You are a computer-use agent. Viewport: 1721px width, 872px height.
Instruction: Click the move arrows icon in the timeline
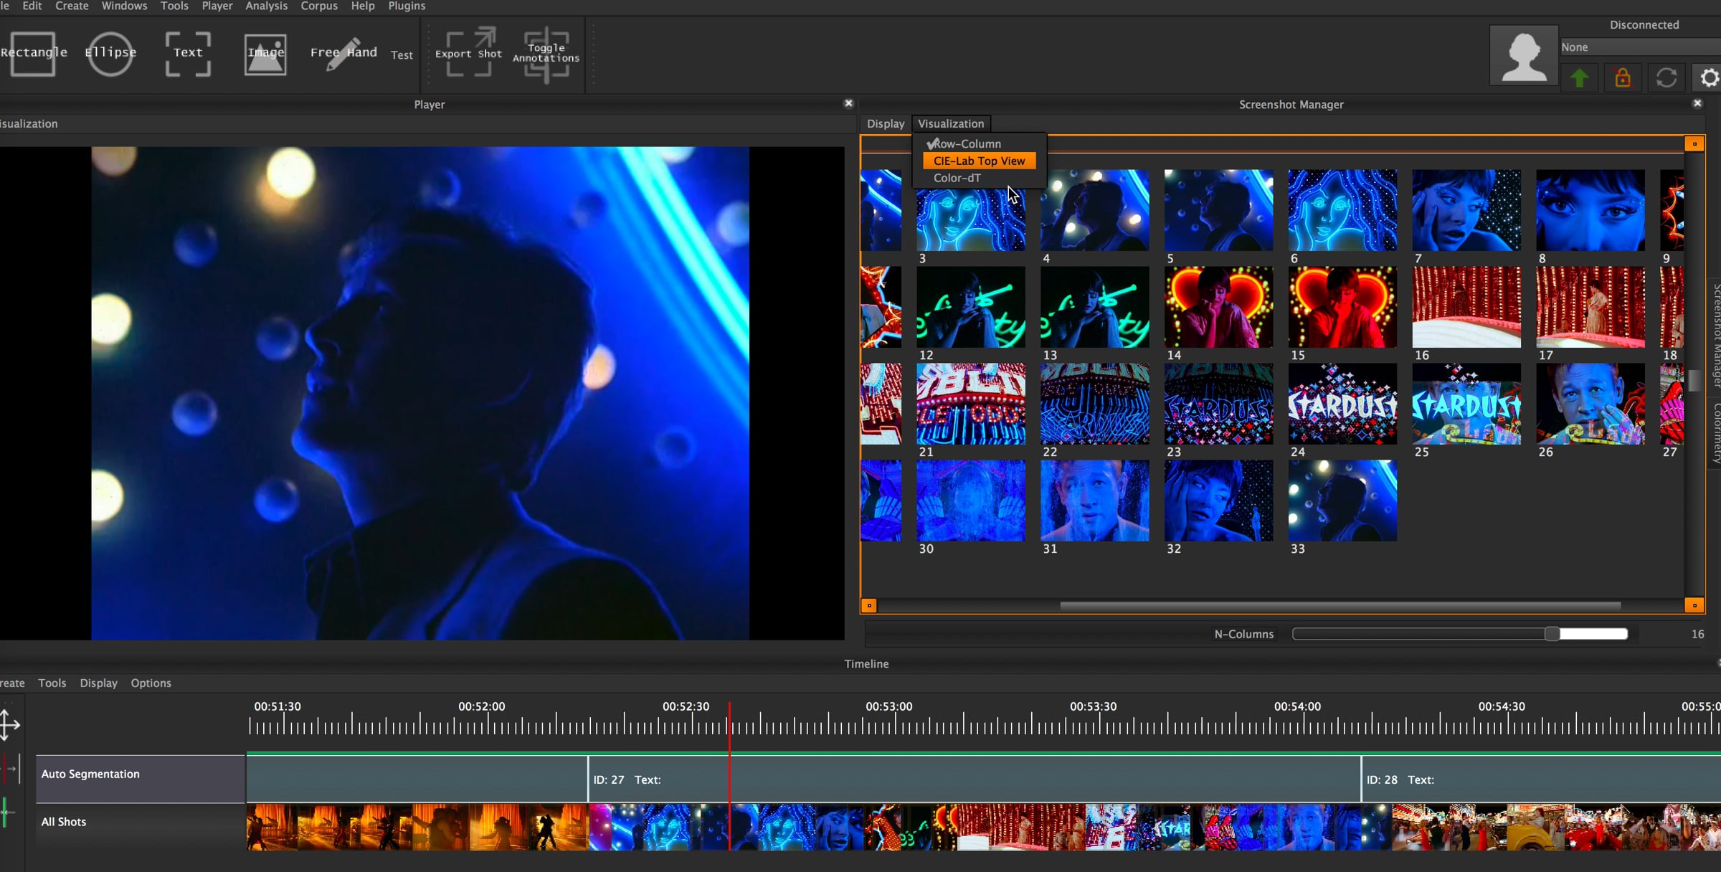[9, 724]
